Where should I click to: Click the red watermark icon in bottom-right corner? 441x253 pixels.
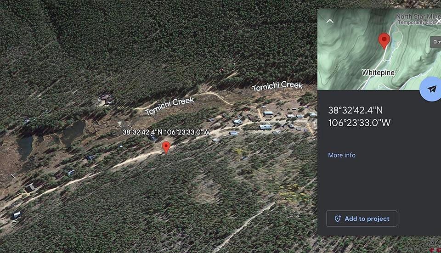click(x=435, y=250)
